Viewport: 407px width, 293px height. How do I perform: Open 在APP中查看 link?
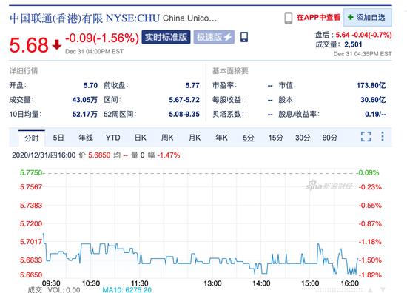[x=318, y=18]
